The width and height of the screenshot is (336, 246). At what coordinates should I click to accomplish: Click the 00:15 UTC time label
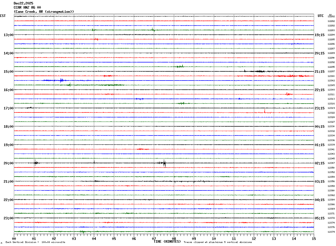[320, 126]
